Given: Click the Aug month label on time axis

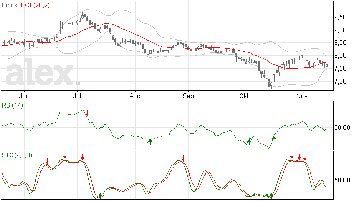Looking at the screenshot, I should 135,96.
